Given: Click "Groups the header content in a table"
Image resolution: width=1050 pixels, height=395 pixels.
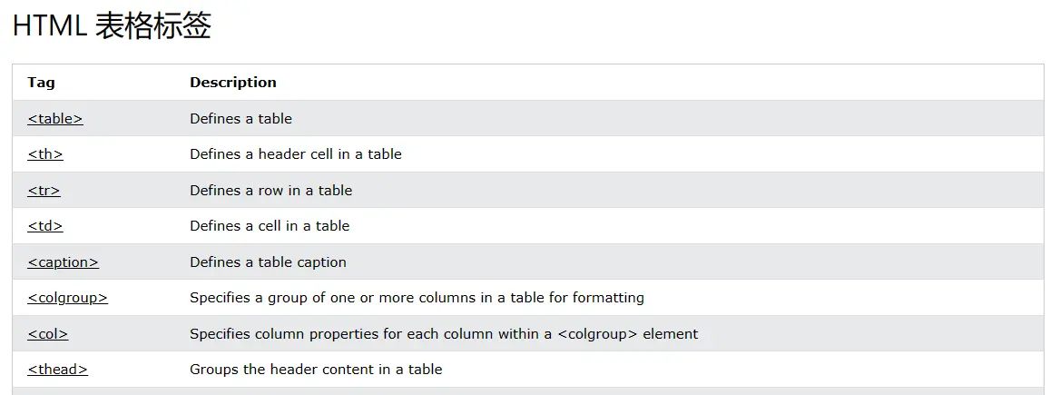Looking at the screenshot, I should click(x=316, y=370).
